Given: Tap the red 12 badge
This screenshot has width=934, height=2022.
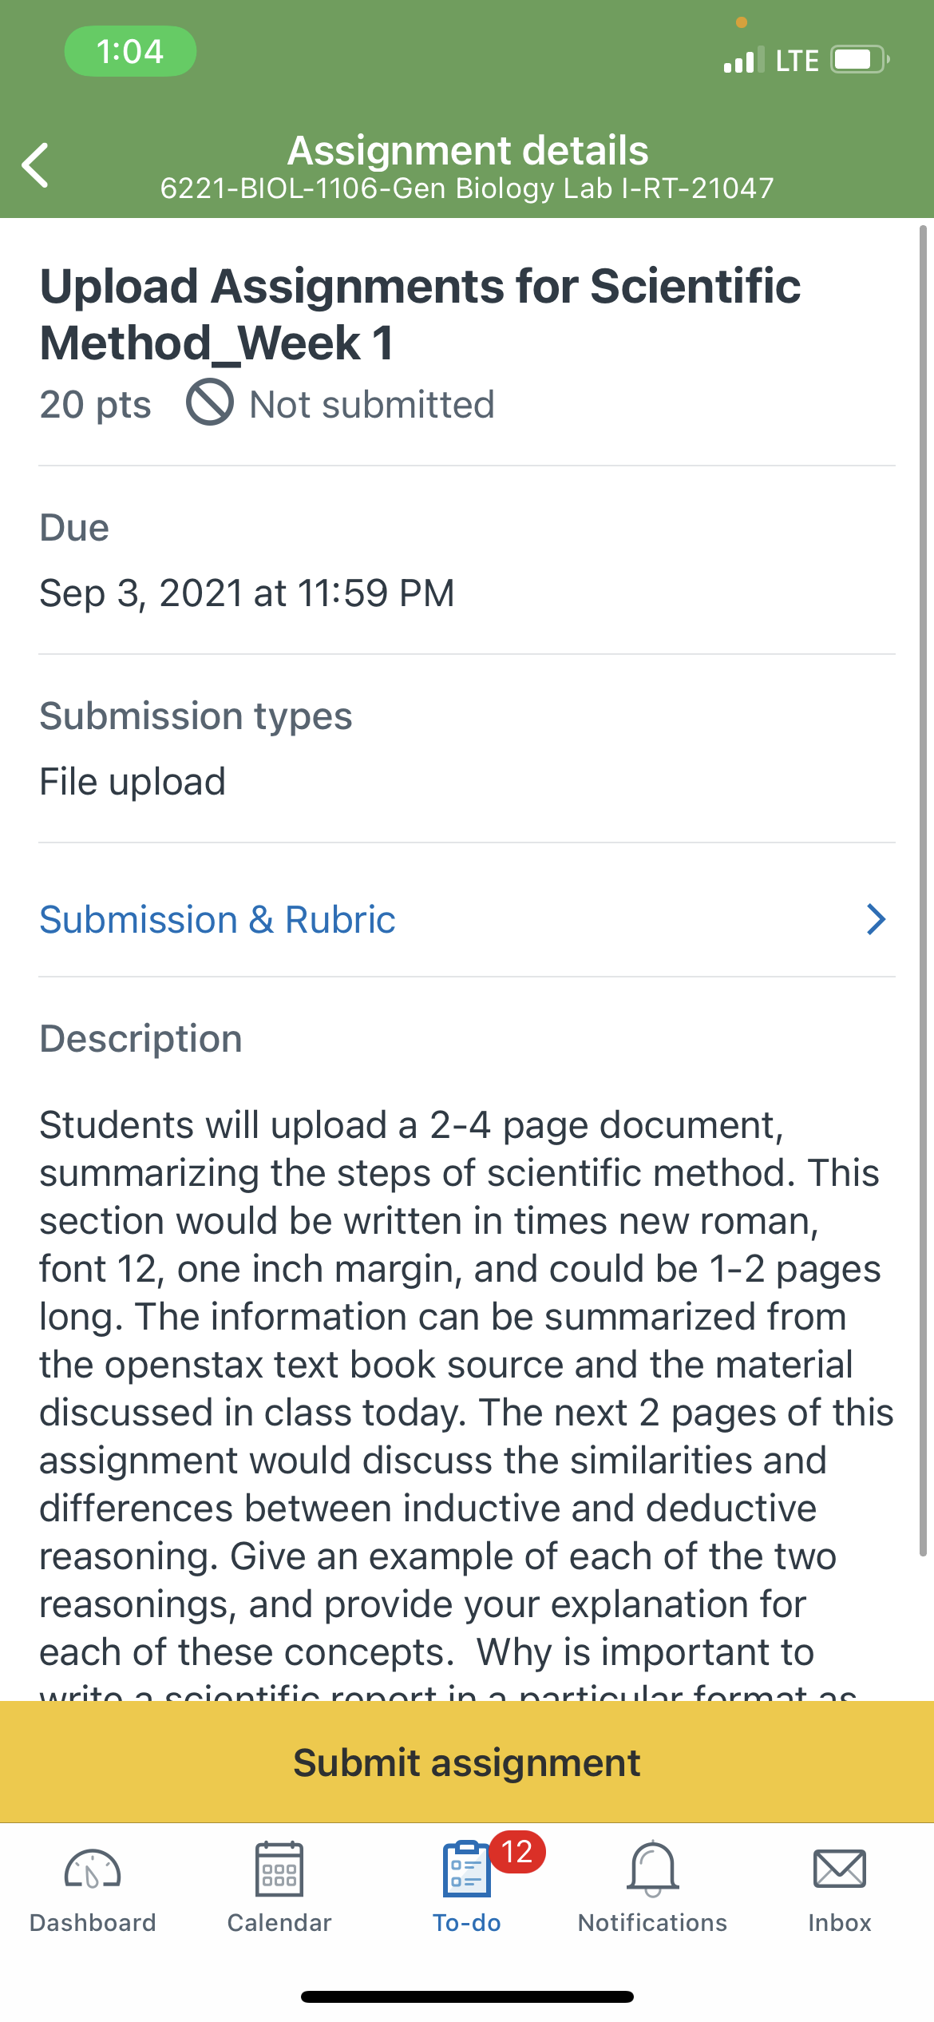Looking at the screenshot, I should coord(517,1852).
